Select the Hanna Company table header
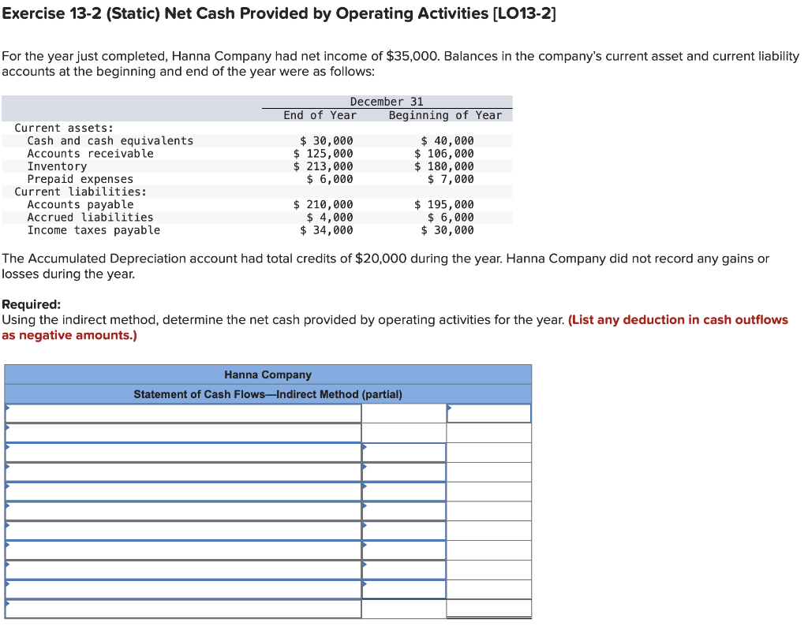Viewport: 808px width, 626px height. point(267,374)
